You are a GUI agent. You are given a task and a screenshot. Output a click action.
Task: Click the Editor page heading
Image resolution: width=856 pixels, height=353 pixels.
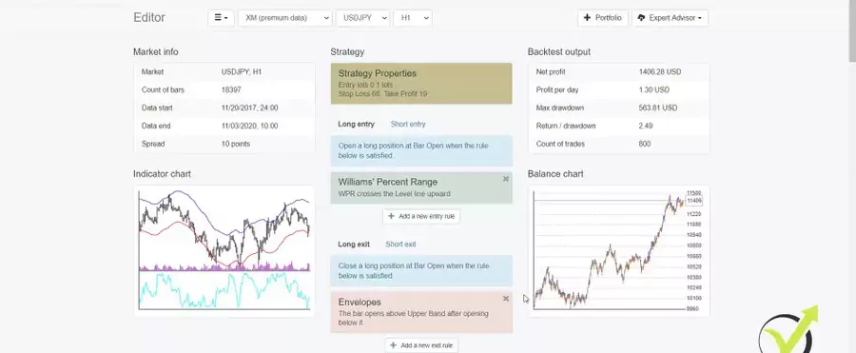pos(149,17)
